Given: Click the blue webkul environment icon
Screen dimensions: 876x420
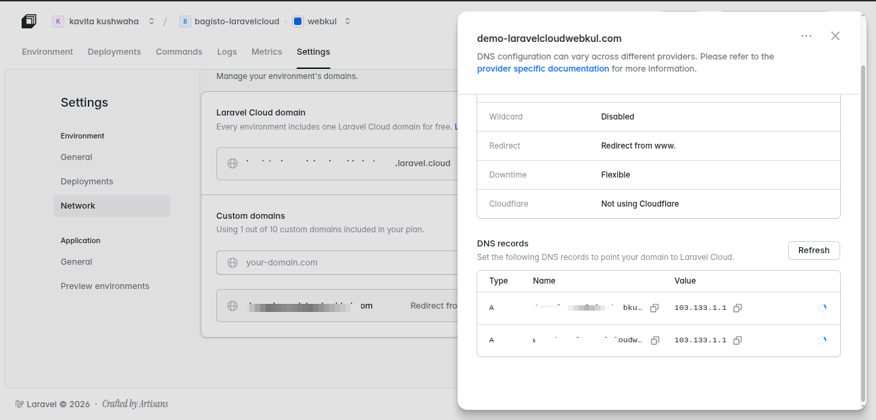Looking at the screenshot, I should 297,22.
